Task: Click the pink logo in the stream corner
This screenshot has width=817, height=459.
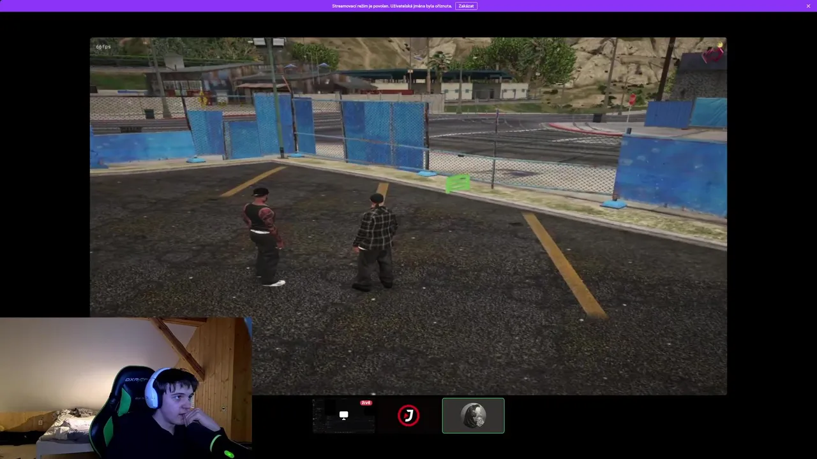Action: (713, 54)
